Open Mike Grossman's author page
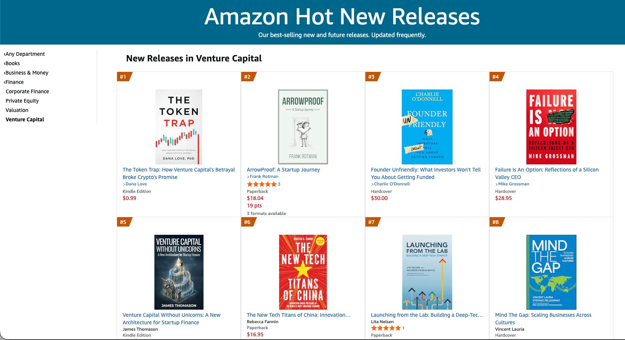This screenshot has height=340, width=625. pyautogui.click(x=514, y=183)
